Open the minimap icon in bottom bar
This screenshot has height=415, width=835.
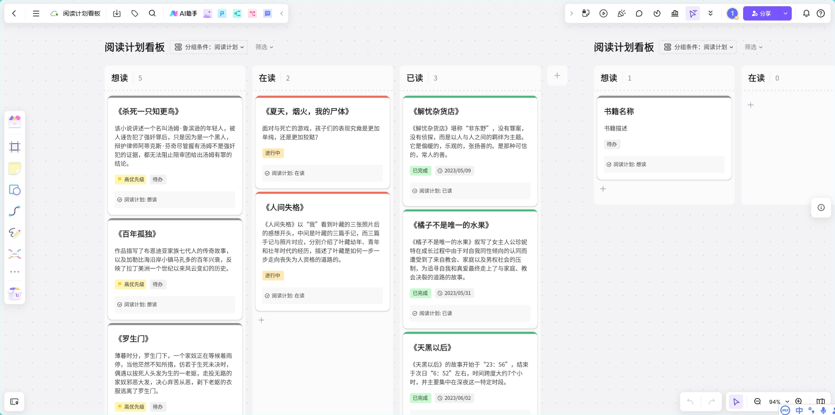pos(820,401)
